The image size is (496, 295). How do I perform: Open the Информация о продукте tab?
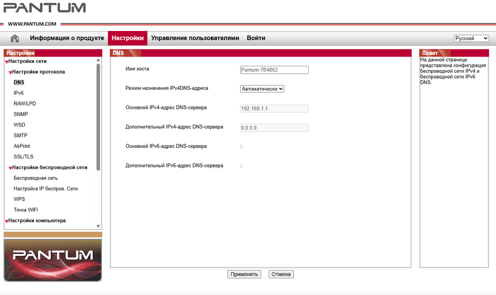coord(67,38)
